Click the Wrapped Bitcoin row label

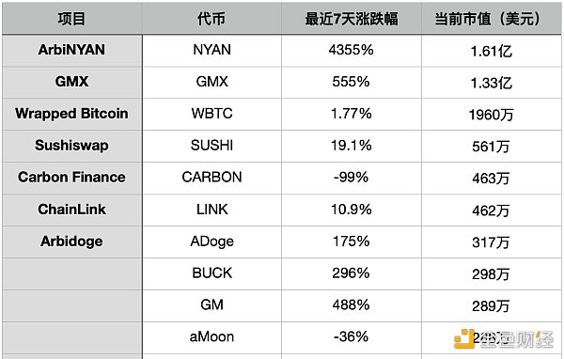72,114
